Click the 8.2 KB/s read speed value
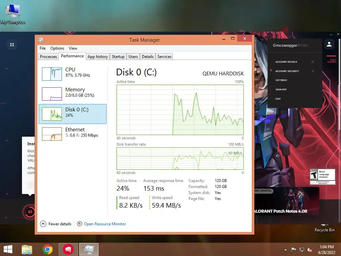The image size is (341, 256). pyautogui.click(x=131, y=205)
